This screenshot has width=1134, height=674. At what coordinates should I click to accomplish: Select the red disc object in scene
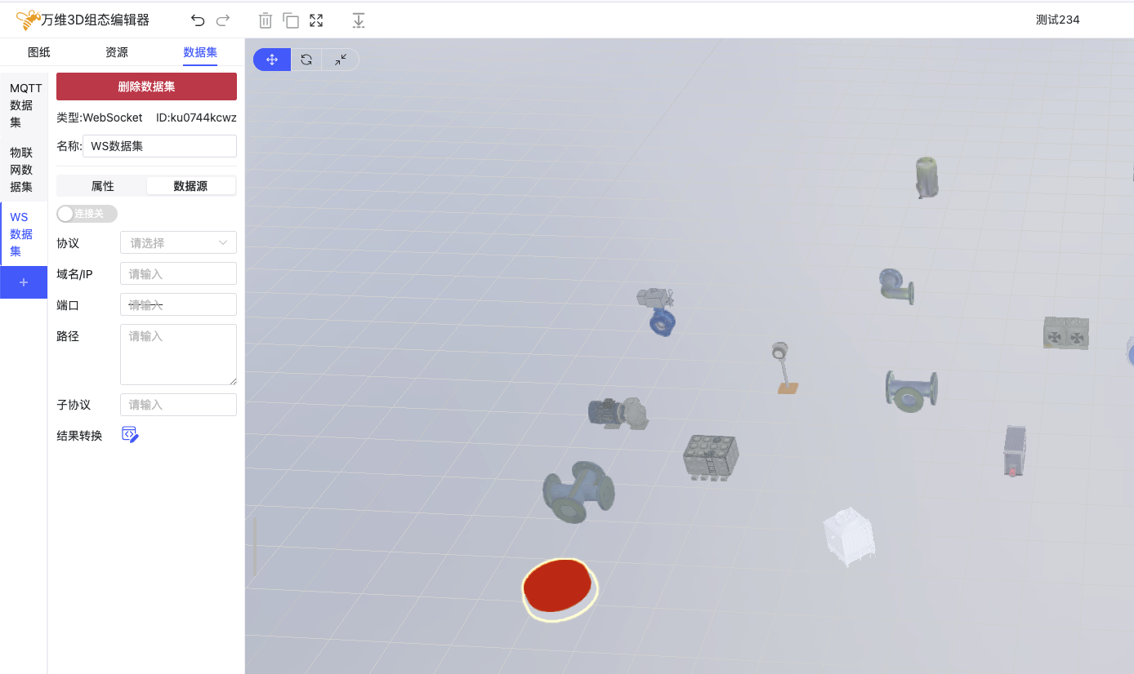pos(557,586)
